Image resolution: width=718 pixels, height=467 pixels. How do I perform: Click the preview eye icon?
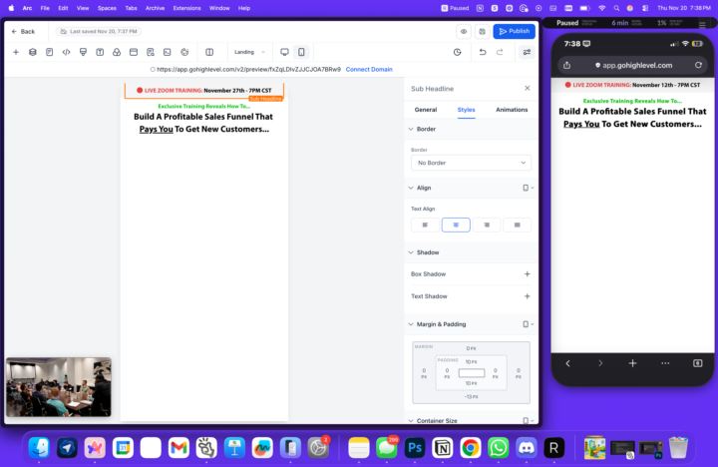click(x=464, y=32)
